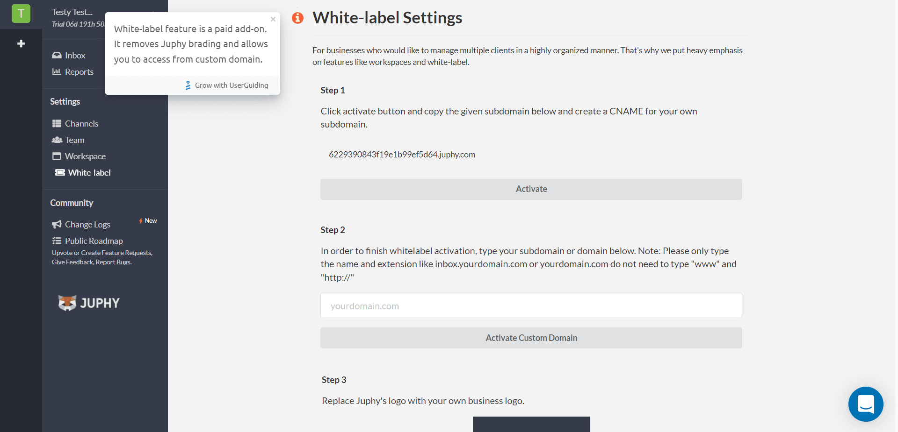Click the Step 1 heading
898x432 pixels.
tap(333, 90)
